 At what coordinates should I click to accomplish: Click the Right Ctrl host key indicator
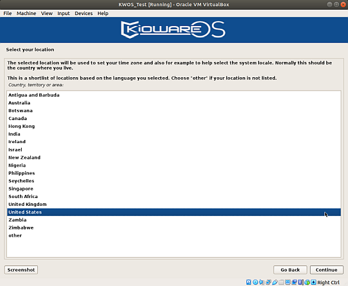tap(329, 282)
